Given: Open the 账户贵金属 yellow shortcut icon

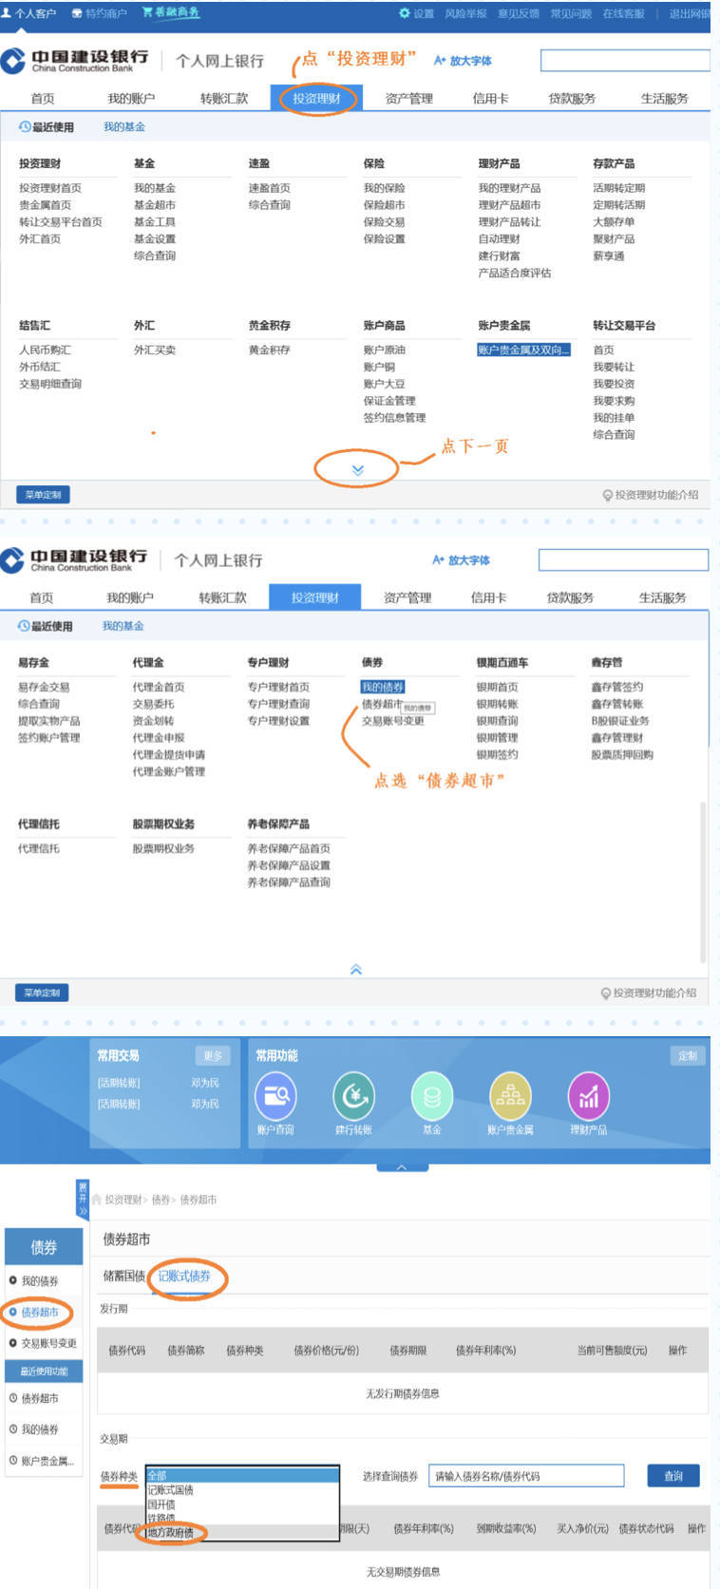Looking at the screenshot, I should pyautogui.click(x=510, y=1096).
